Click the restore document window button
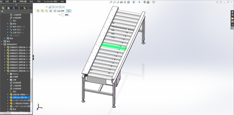Viewport: 234px width, 115px height. click(228, 2)
